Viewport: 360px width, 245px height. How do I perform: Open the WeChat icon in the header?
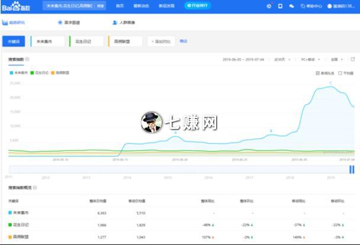click(x=291, y=6)
